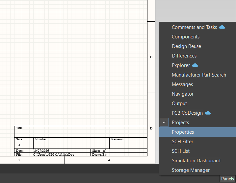Open the Differences panel

click(x=197, y=56)
